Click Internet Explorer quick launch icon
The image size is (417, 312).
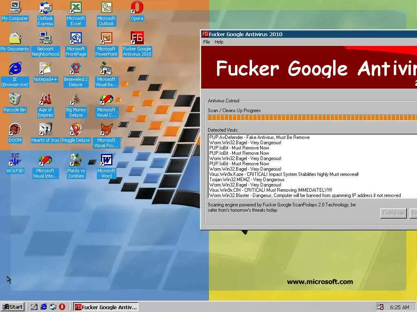[44, 307]
